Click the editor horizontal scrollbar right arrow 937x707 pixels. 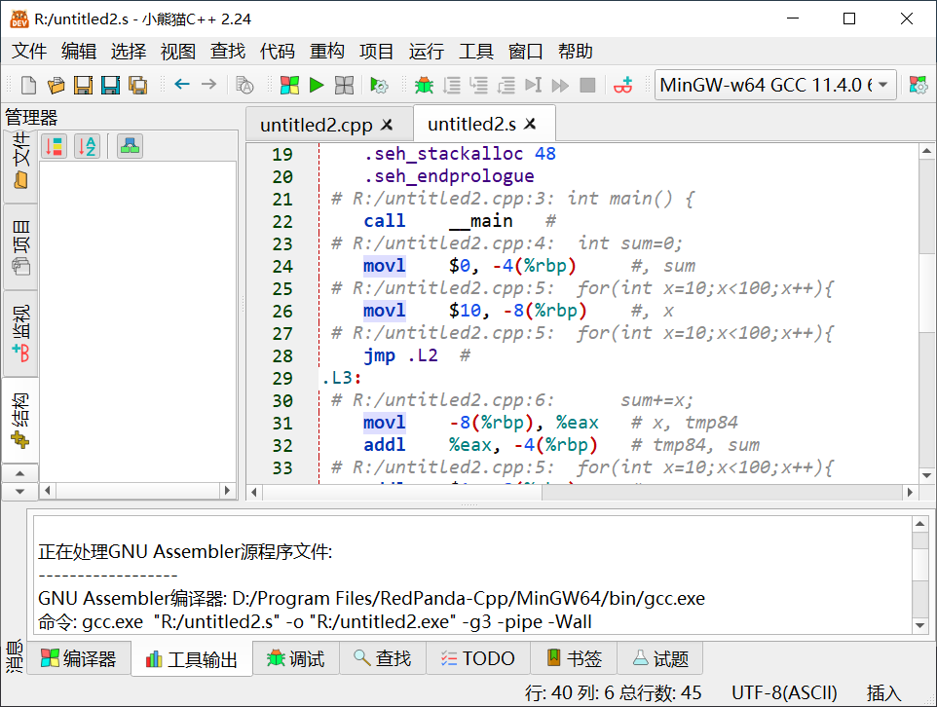point(910,492)
